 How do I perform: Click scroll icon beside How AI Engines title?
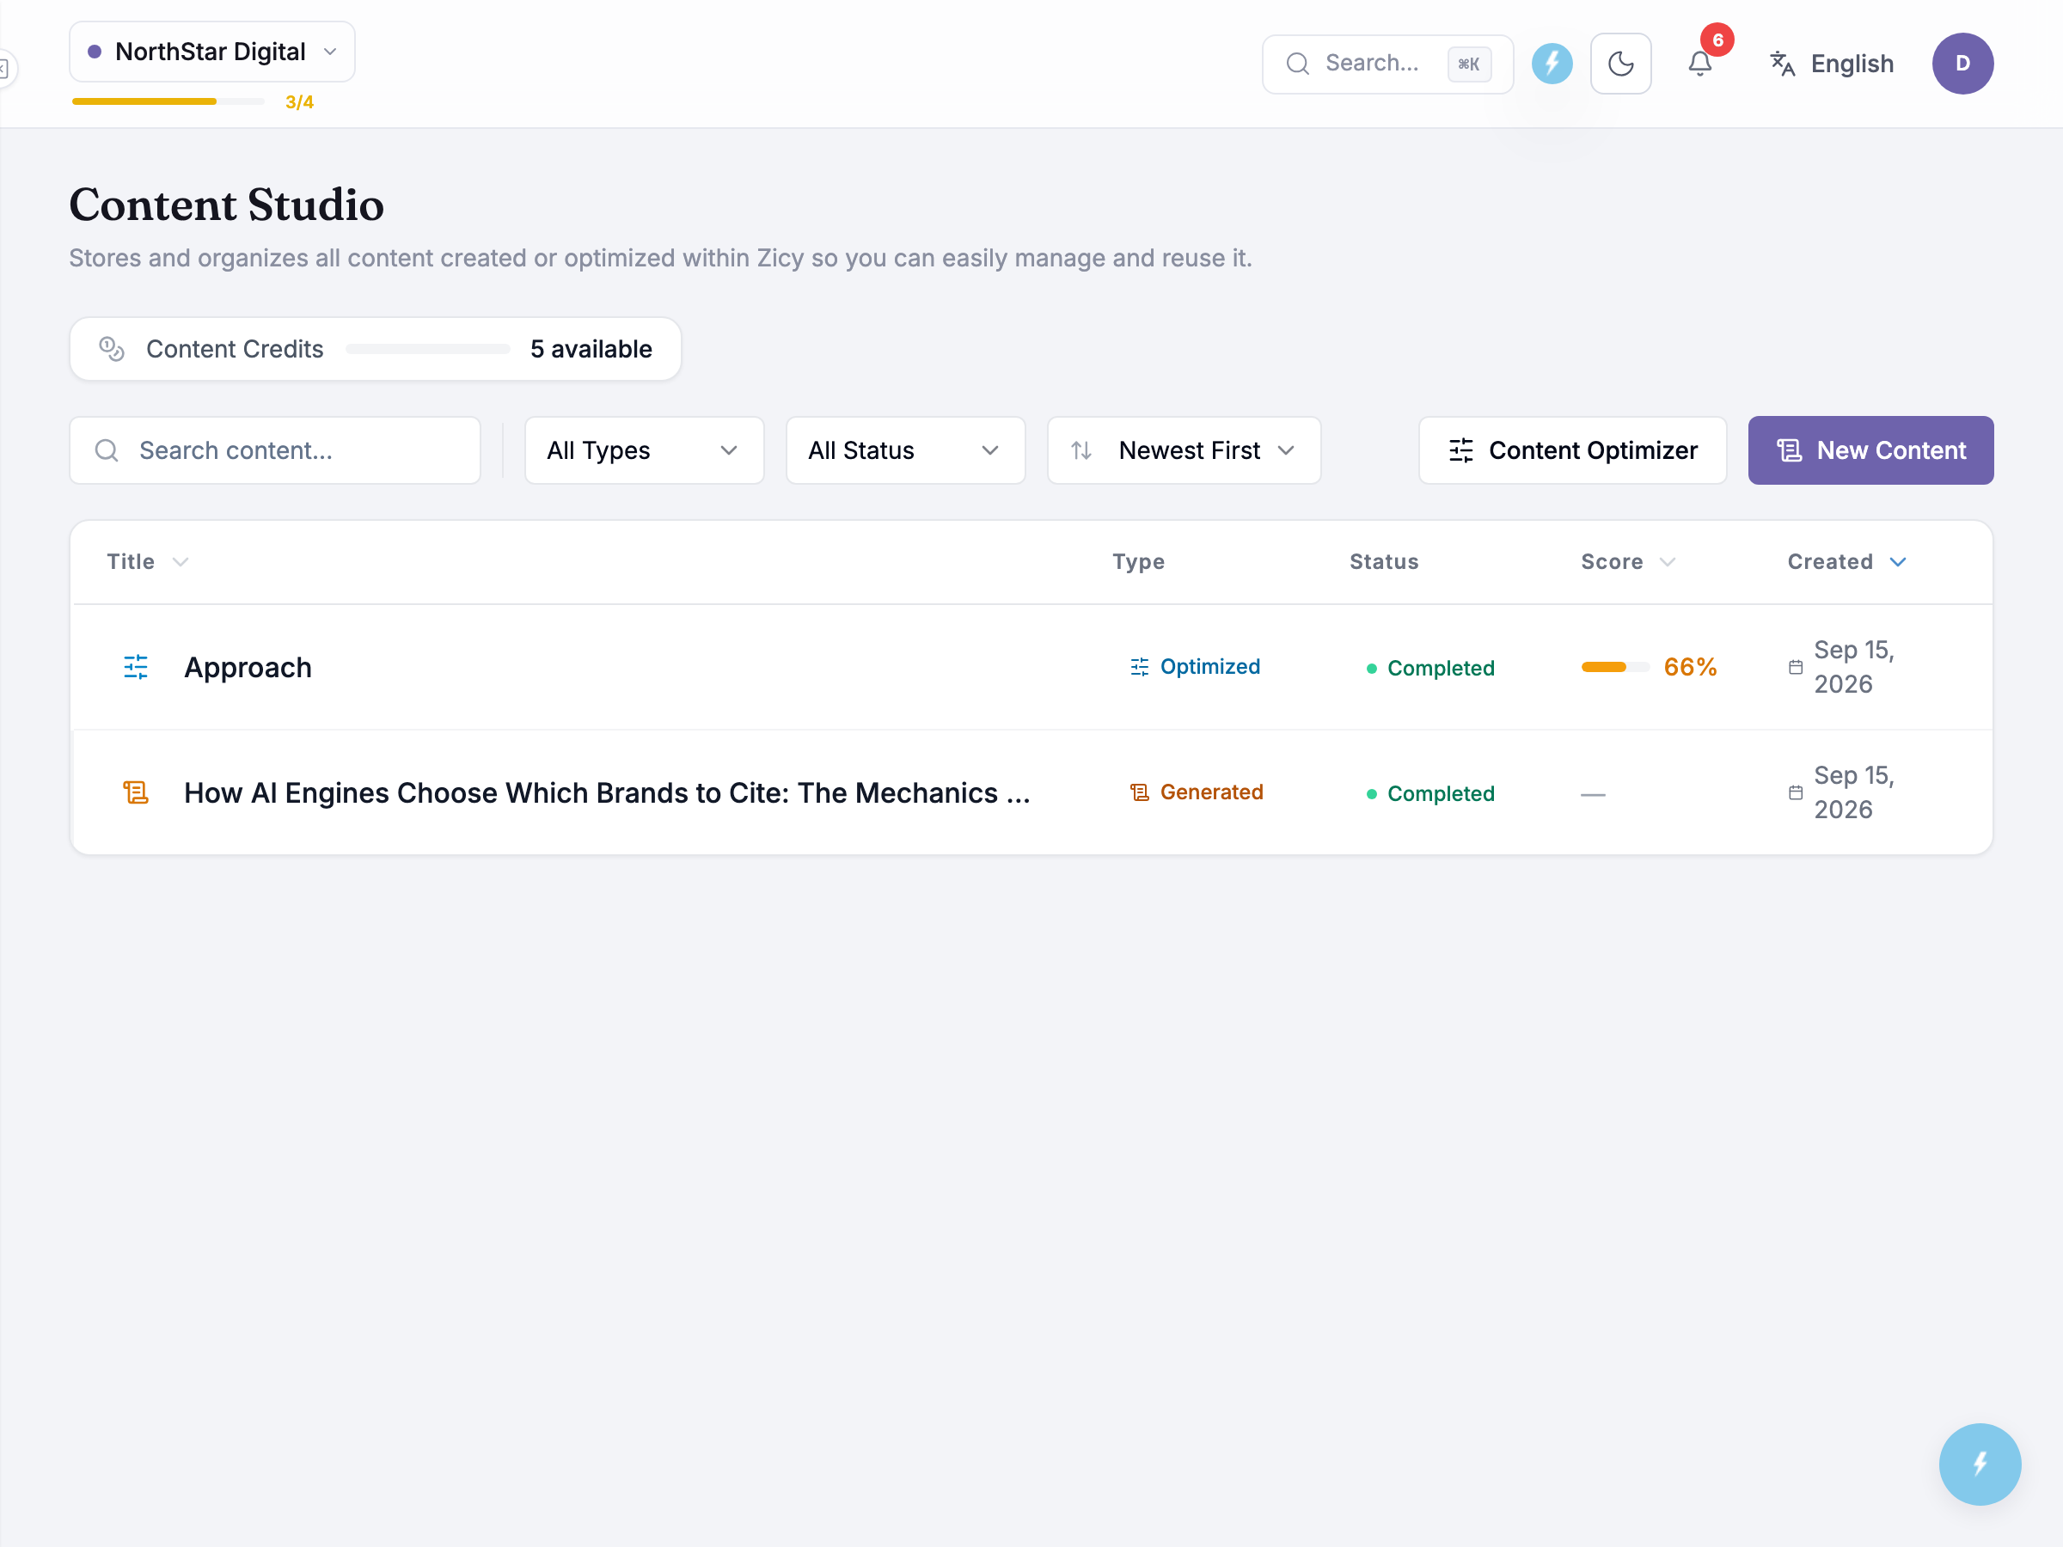(136, 792)
